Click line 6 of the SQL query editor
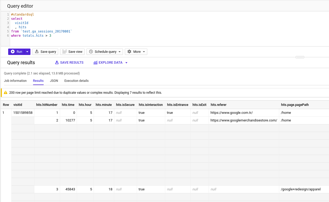This screenshot has width=329, height=202. (x=31, y=35)
